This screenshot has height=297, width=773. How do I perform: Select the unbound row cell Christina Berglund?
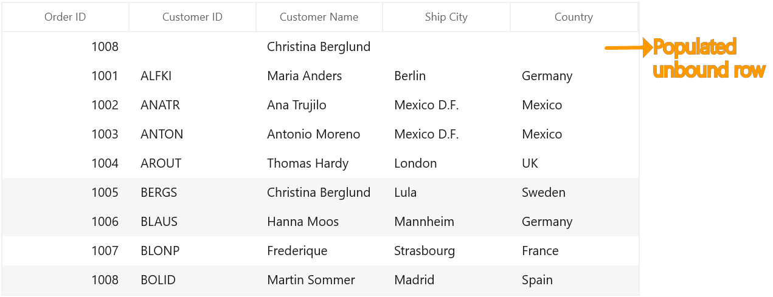319,47
